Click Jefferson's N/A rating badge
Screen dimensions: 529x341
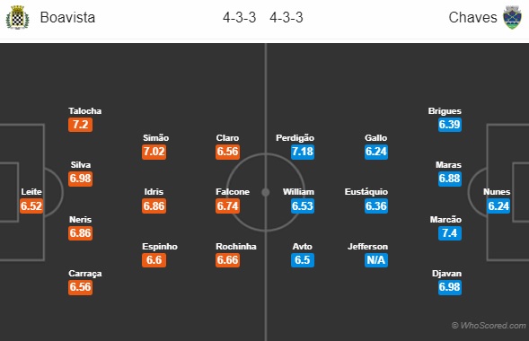[376, 260]
